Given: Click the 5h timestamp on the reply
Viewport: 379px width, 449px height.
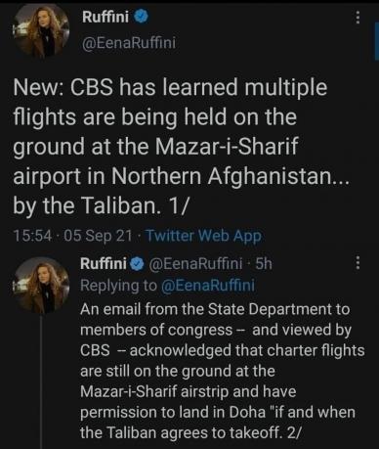Looking at the screenshot, I should click(x=263, y=263).
